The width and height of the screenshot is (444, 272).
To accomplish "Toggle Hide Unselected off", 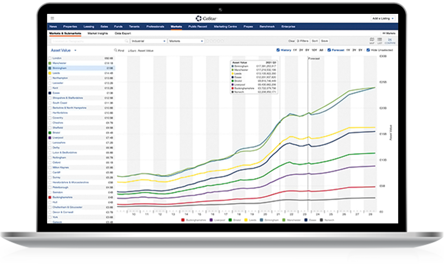I will [x=368, y=50].
